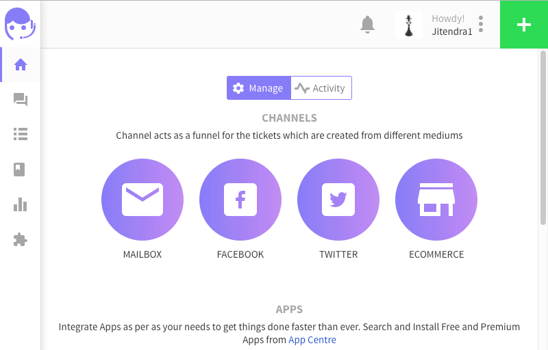Open the Tickets chat sidebar icon
This screenshot has width=548, height=350.
[21, 99]
